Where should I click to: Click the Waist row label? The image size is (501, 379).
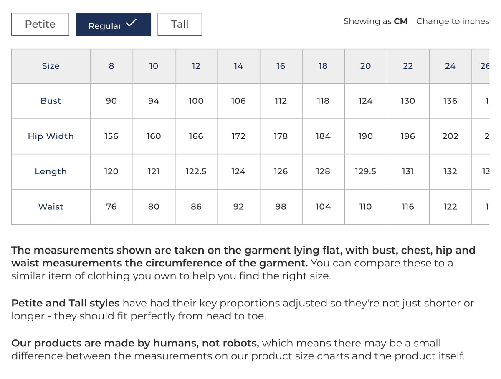pyautogui.click(x=51, y=207)
